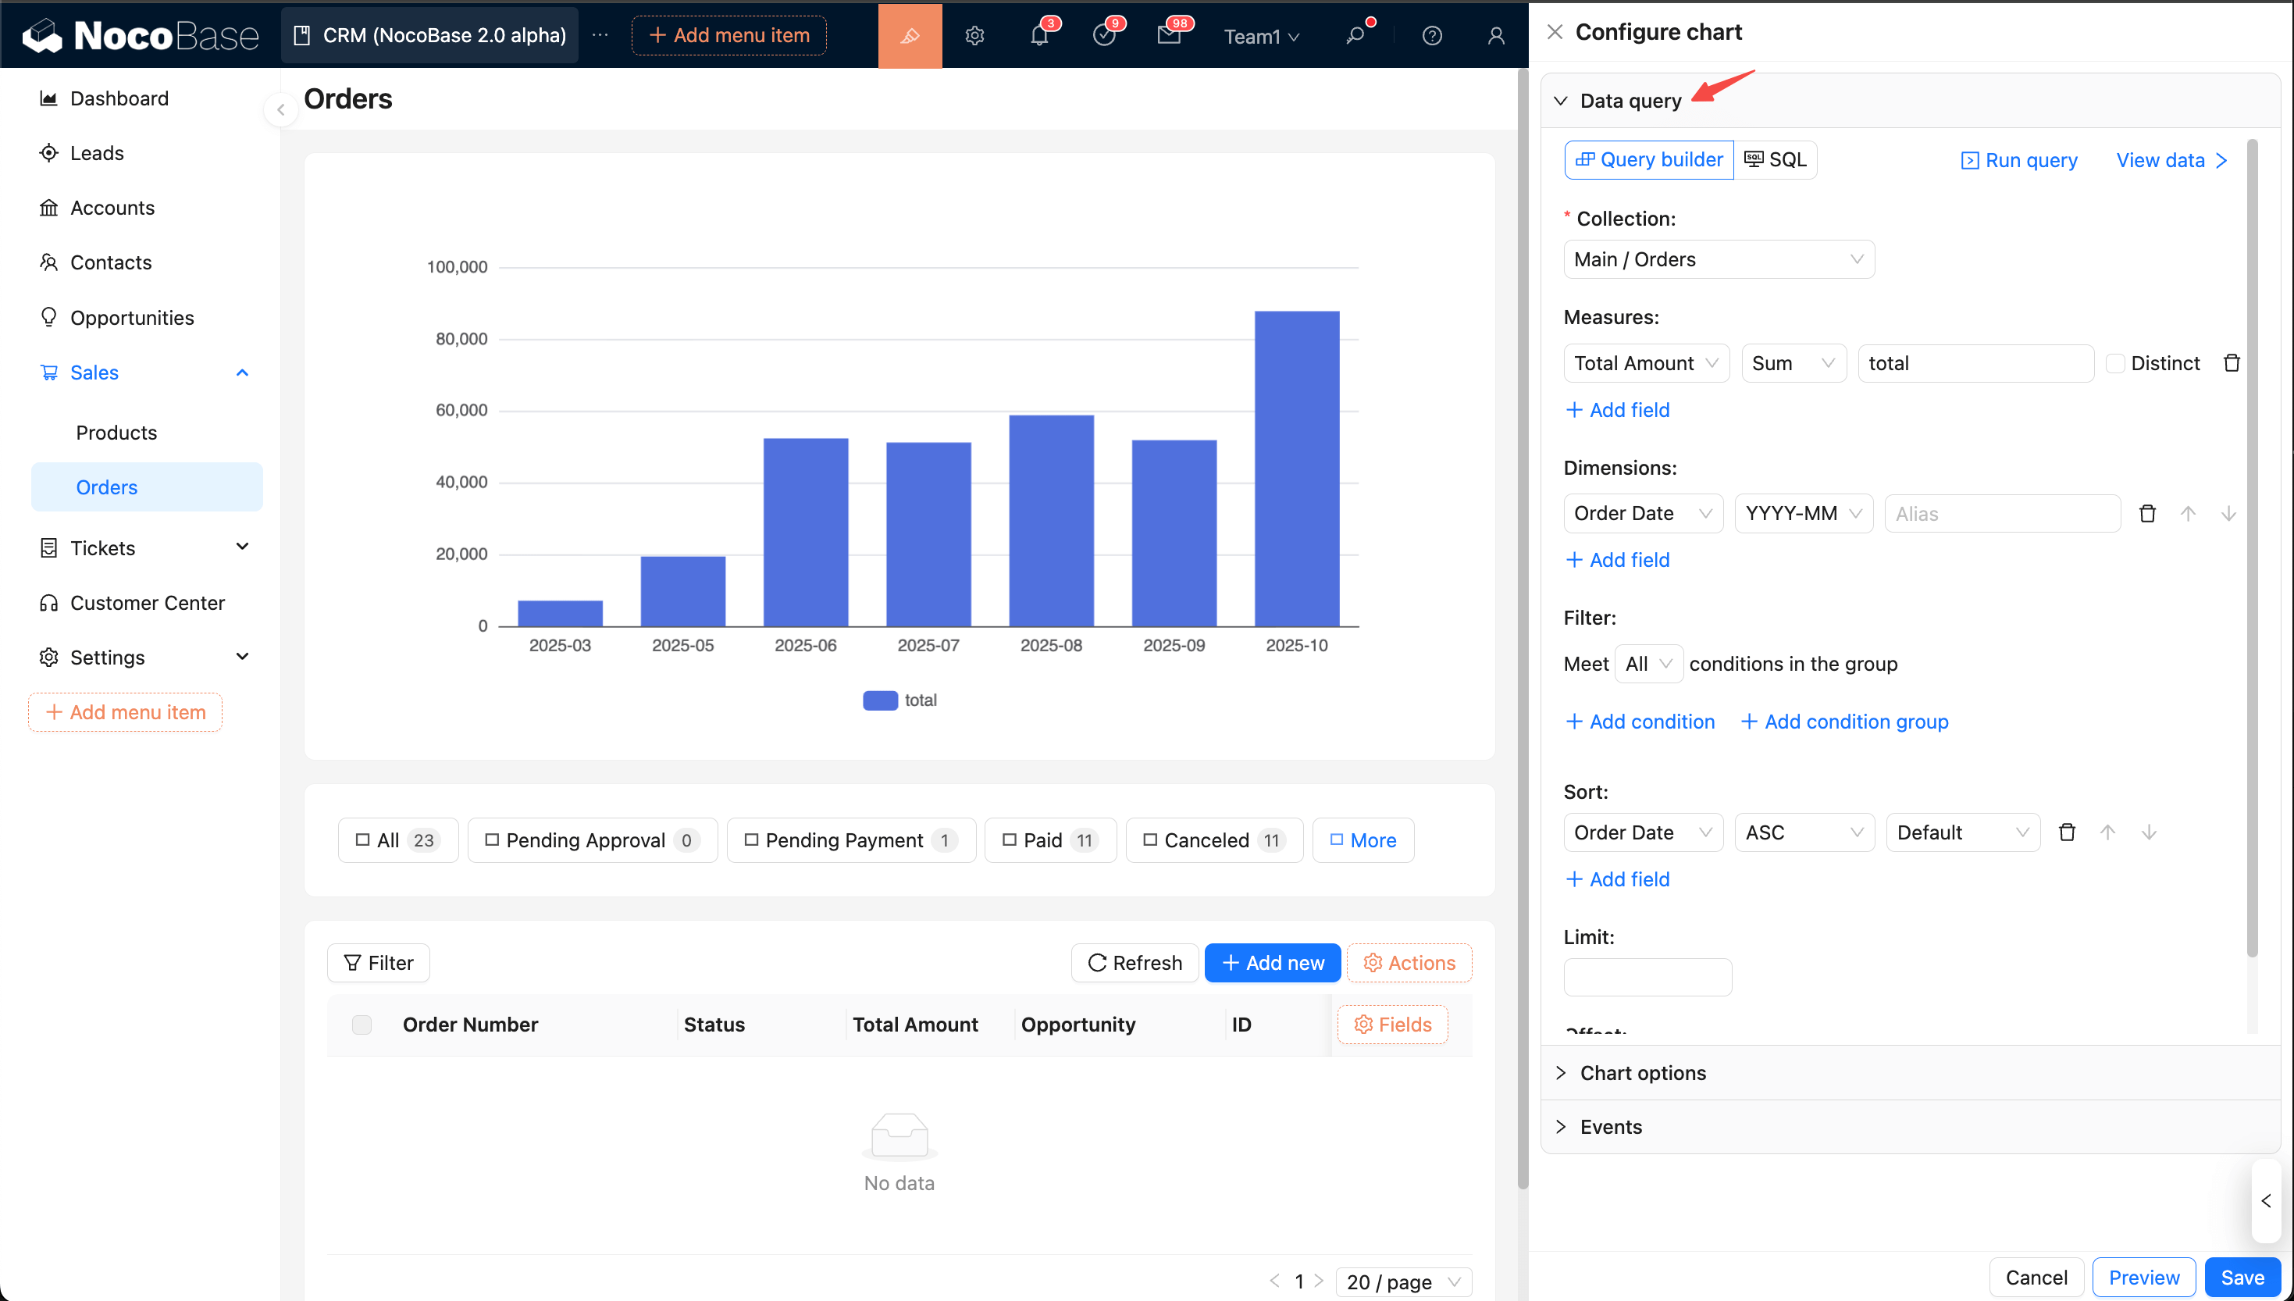This screenshot has width=2294, height=1301.
Task: Delete the Order Date dimension row
Action: (2146, 513)
